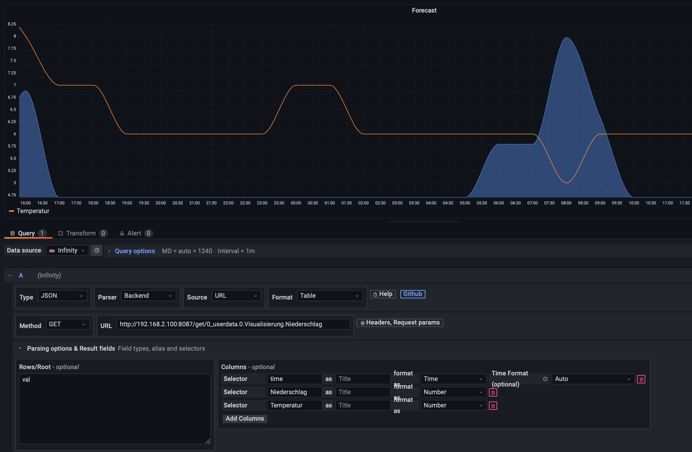The image size is (692, 452).
Task: Click the Transform tab icon
Action: [61, 233]
